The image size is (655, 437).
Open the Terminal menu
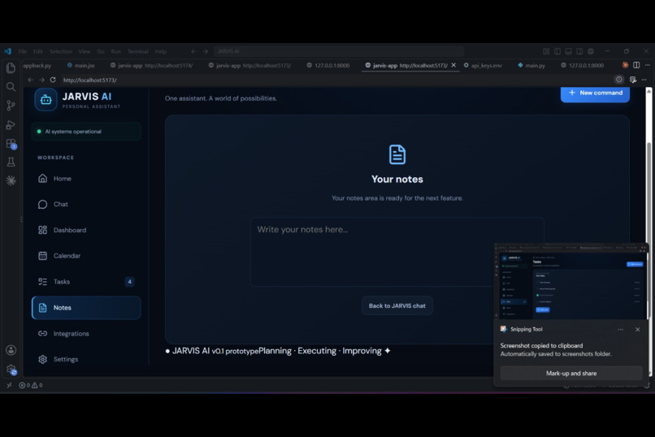138,51
